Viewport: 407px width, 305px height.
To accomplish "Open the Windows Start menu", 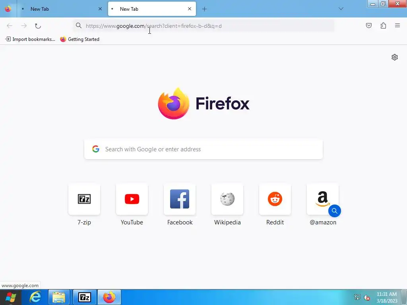I will (x=11, y=297).
